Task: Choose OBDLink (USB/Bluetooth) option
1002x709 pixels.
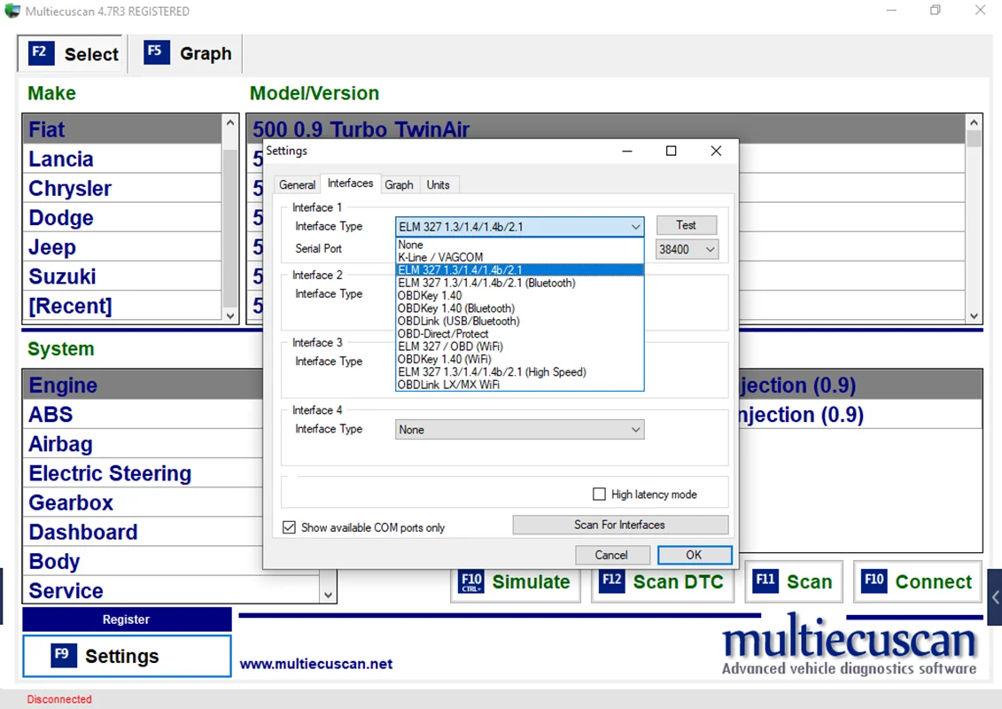Action: click(x=519, y=321)
